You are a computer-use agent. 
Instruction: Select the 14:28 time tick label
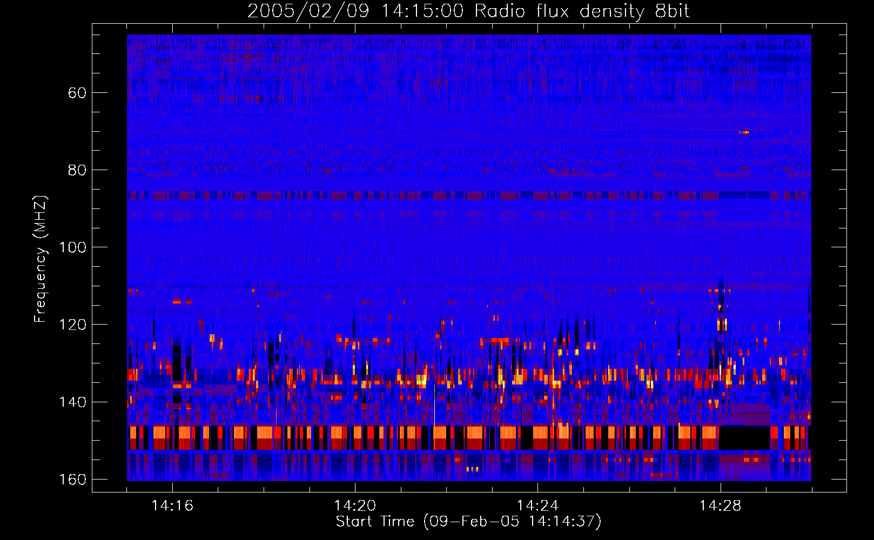pyautogui.click(x=720, y=506)
